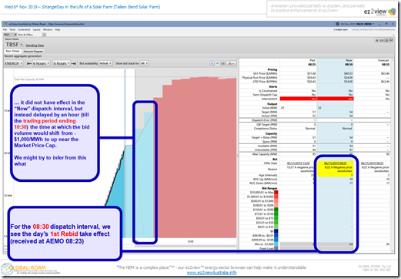
Task: Jump forward using the right step-arrow icon
Action: point(74,63)
